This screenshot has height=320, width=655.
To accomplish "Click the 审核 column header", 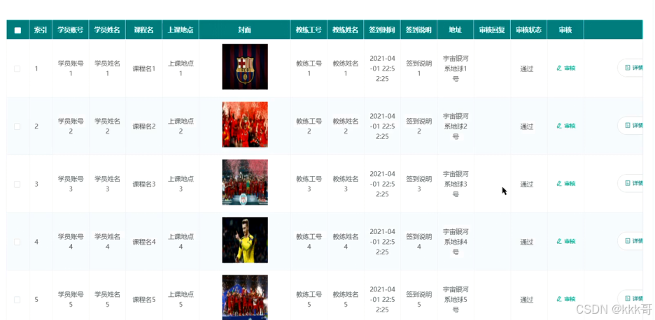I will pos(565,30).
